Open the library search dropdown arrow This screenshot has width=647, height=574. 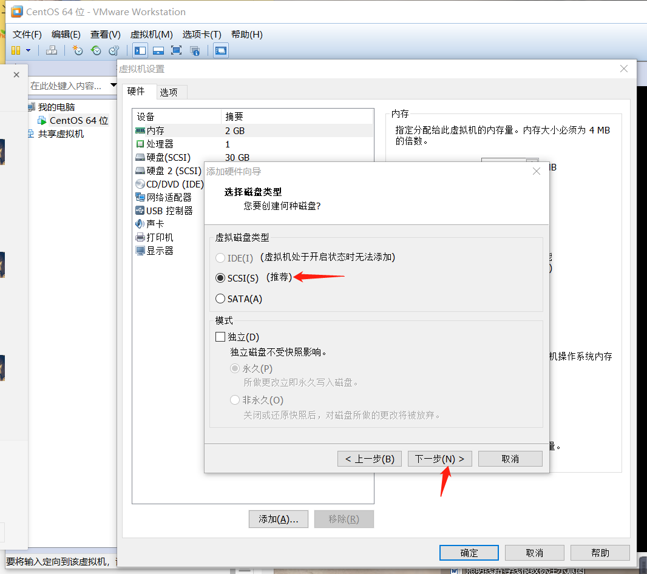(x=113, y=85)
